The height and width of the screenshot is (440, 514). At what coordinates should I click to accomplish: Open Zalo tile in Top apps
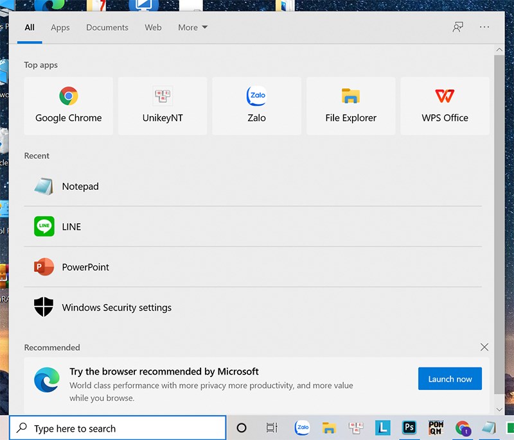[256, 106]
